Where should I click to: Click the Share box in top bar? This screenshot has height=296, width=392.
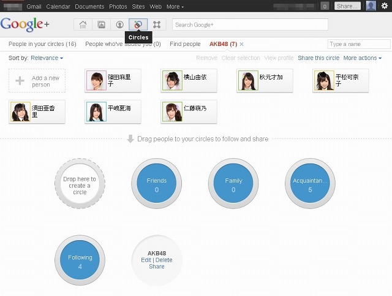point(347,6)
